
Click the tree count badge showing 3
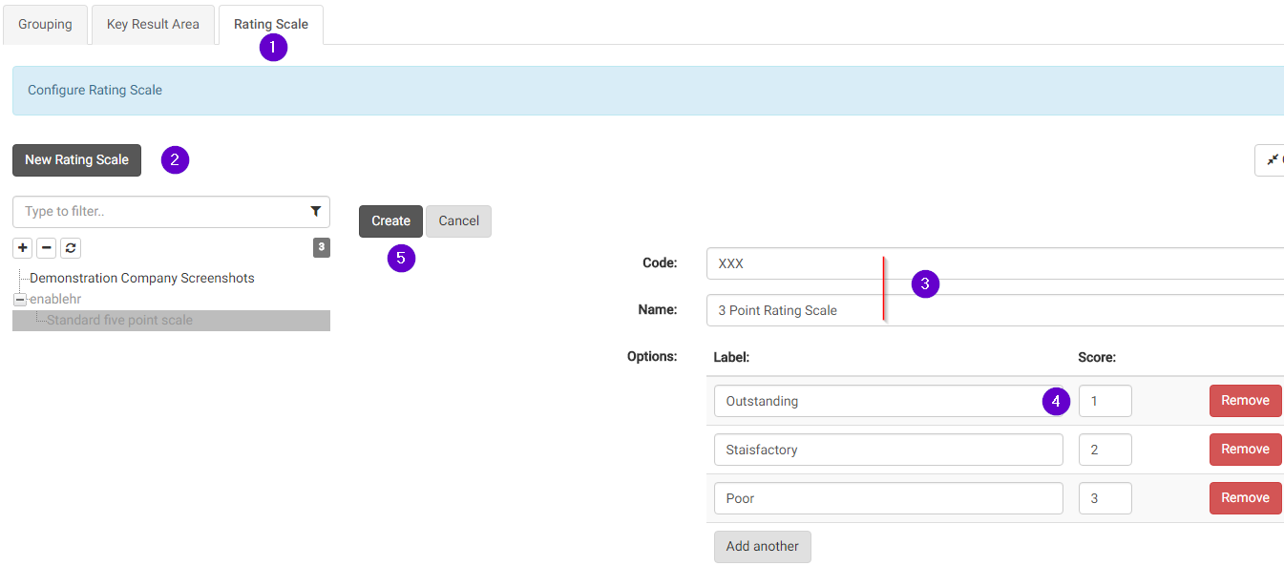coord(322,248)
